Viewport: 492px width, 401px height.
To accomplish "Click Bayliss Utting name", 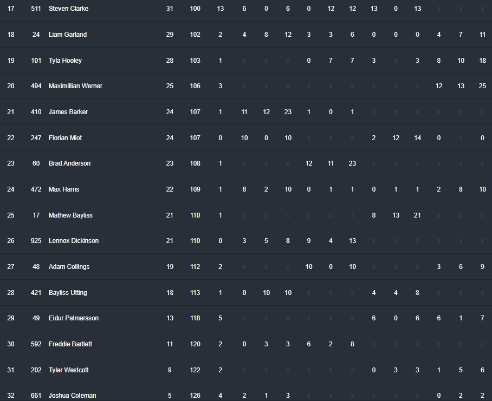I will tap(68, 293).
